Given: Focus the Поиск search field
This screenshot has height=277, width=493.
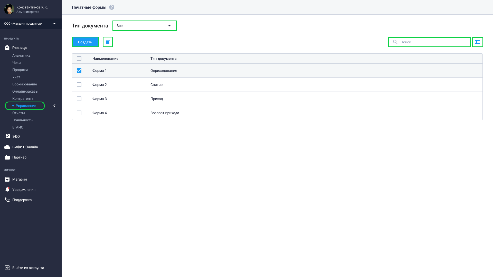Looking at the screenshot, I should [429, 42].
